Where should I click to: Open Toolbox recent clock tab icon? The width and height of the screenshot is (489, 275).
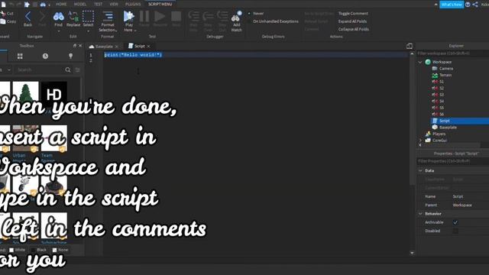tap(45, 56)
